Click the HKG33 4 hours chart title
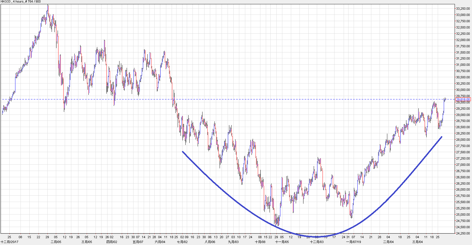Viewport: 472px width, 245px height. pos(21,2)
